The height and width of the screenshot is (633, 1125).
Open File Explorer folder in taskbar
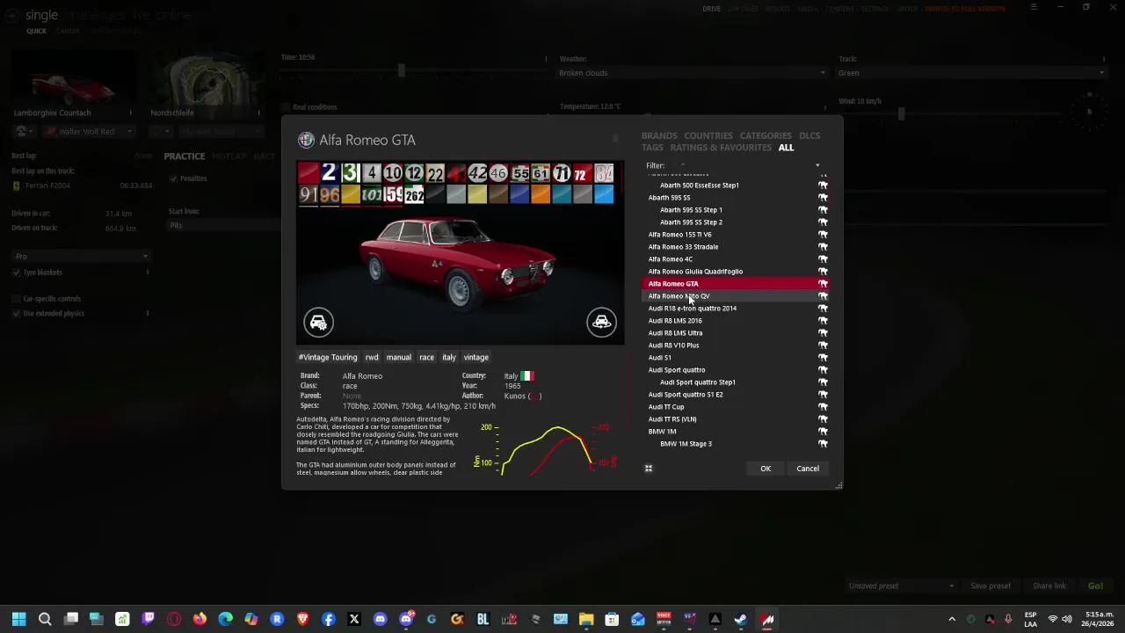(586, 619)
